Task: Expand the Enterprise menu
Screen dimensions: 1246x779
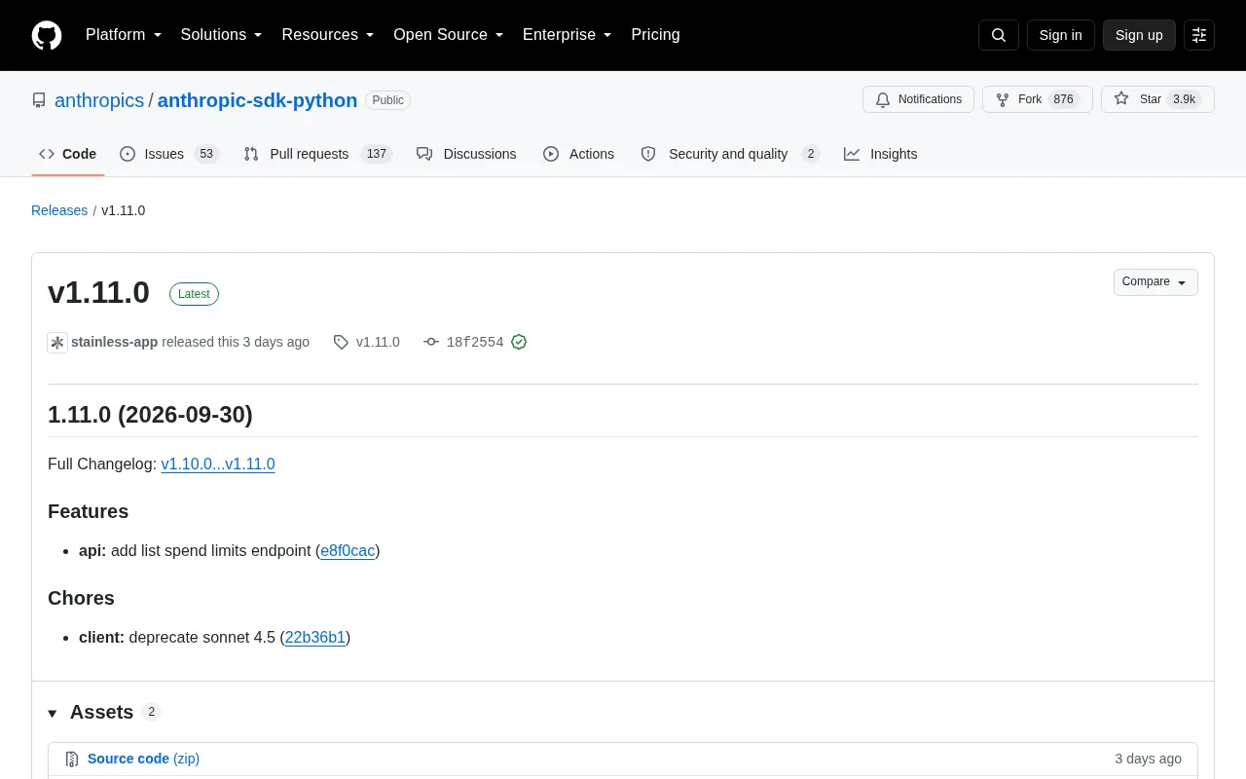Action: coord(568,35)
